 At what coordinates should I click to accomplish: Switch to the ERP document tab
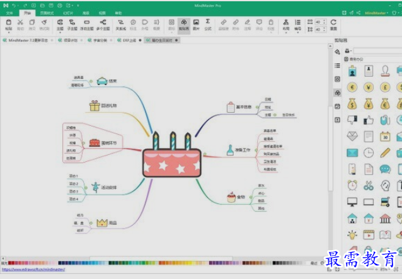129,40
